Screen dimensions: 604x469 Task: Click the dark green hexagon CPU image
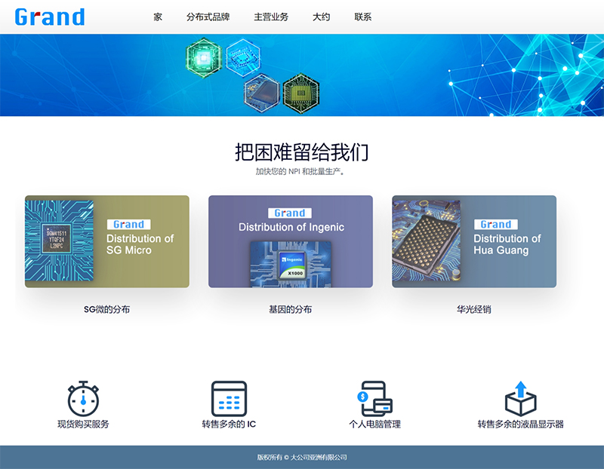pyautogui.click(x=301, y=93)
